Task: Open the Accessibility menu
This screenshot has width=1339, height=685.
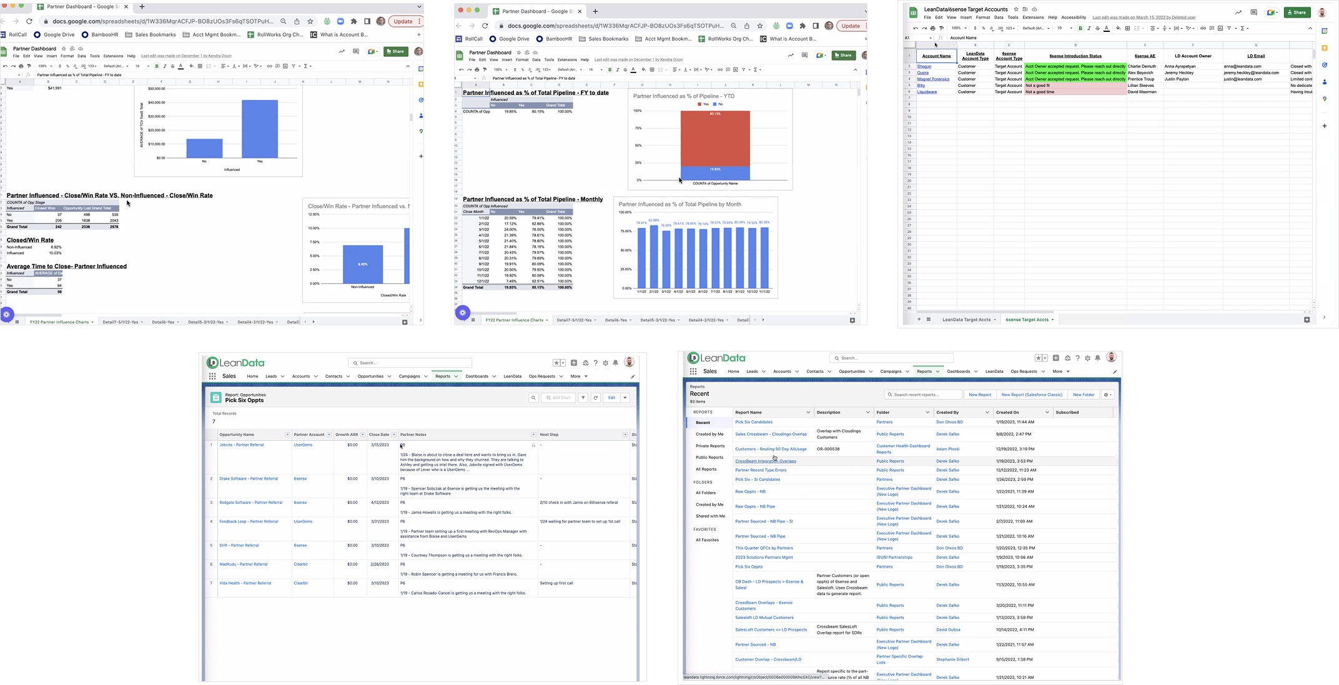Action: [1074, 17]
